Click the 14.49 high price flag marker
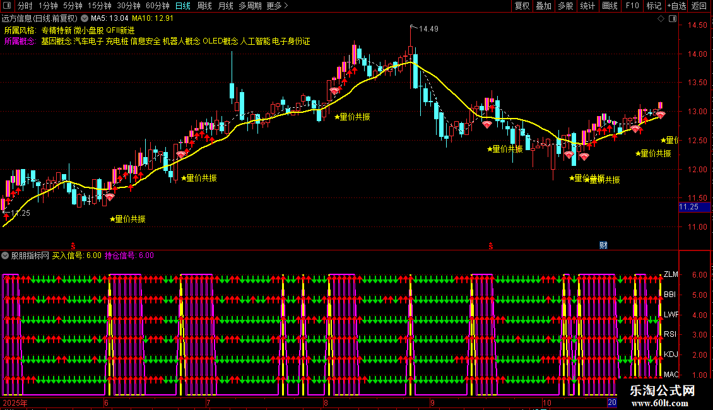 click(424, 28)
